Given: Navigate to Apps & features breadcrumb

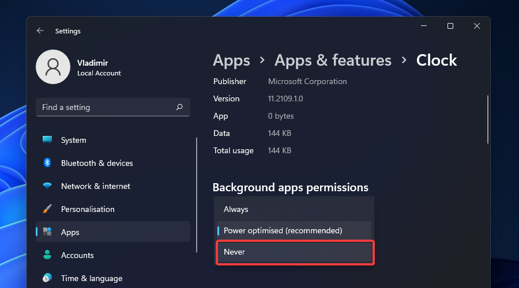Looking at the screenshot, I should pos(333,60).
